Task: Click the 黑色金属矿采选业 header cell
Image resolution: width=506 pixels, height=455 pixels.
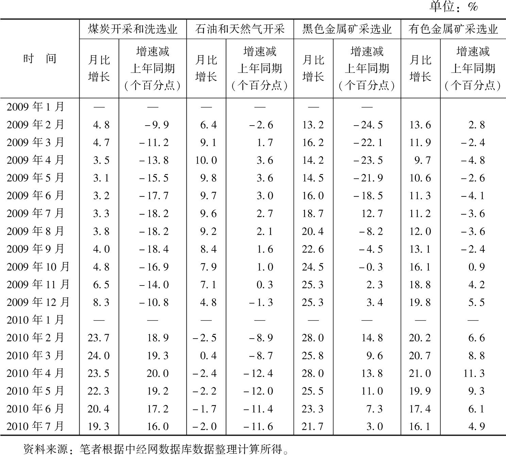Action: pyautogui.click(x=347, y=29)
